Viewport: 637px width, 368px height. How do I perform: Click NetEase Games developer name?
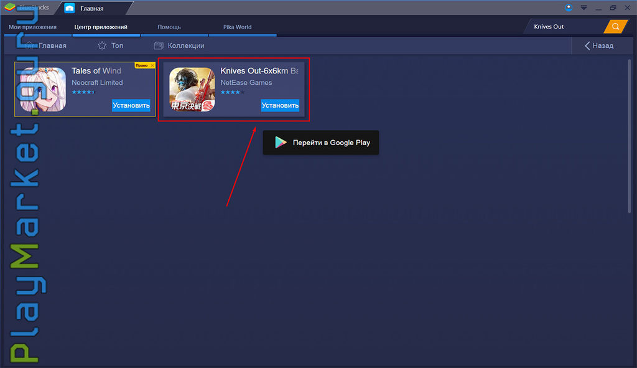click(x=246, y=83)
